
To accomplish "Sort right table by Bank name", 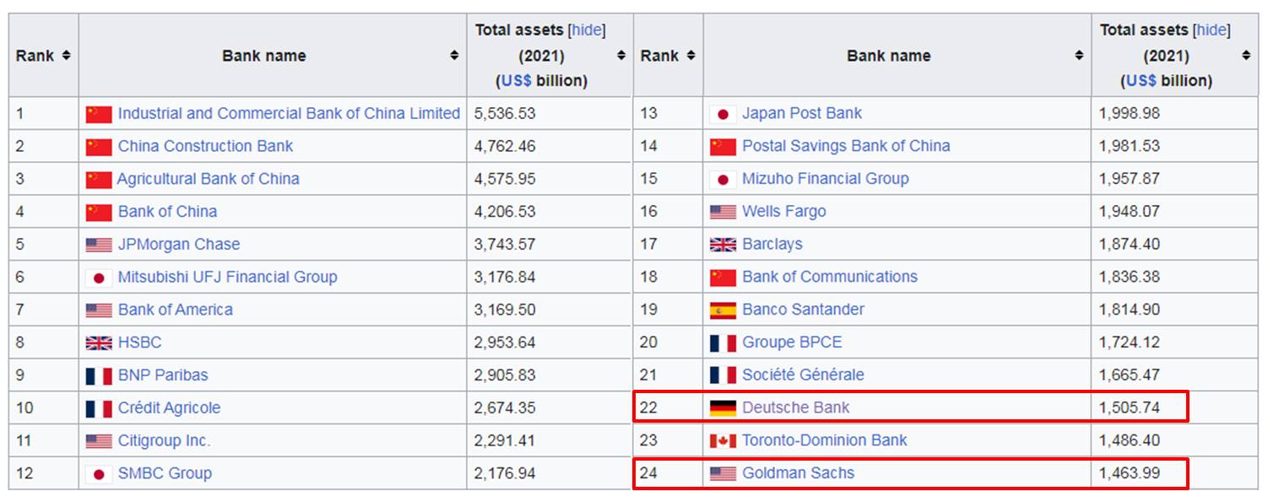I will click(1079, 56).
